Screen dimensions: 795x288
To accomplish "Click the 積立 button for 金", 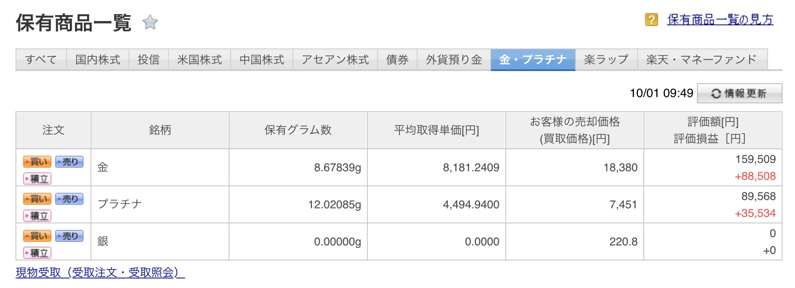I will click(37, 179).
